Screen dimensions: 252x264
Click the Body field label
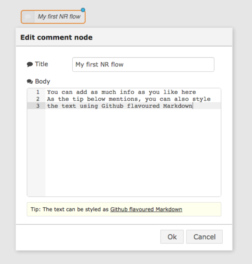pos(42,82)
